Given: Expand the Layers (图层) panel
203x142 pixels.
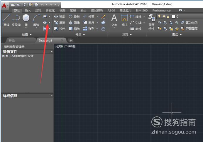Looking at the screenshot, I should pyautogui.click(x=177, y=34).
